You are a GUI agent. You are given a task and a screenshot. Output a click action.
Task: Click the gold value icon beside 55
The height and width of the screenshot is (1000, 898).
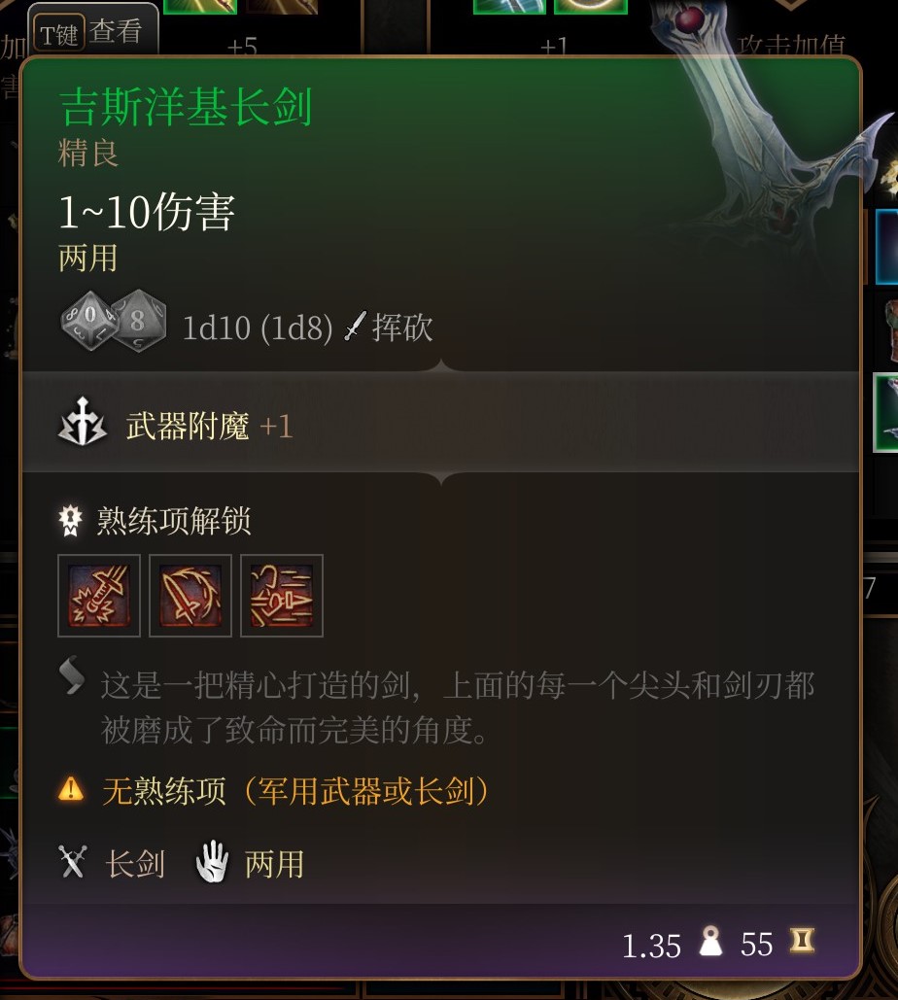point(802,940)
